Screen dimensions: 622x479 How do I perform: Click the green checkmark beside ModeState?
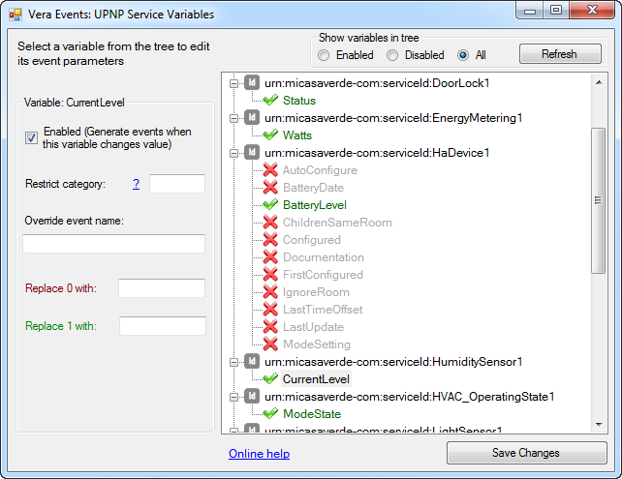pyautogui.click(x=270, y=414)
